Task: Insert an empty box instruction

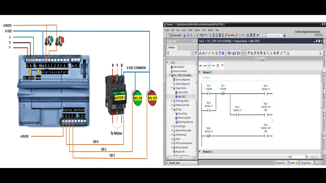Action: point(218,66)
